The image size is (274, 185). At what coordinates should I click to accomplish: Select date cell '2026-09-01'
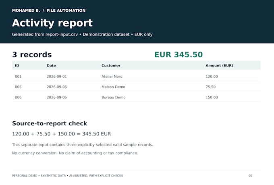pyautogui.click(x=57, y=77)
